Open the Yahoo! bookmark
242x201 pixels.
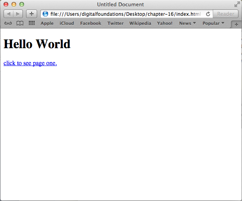point(165,23)
